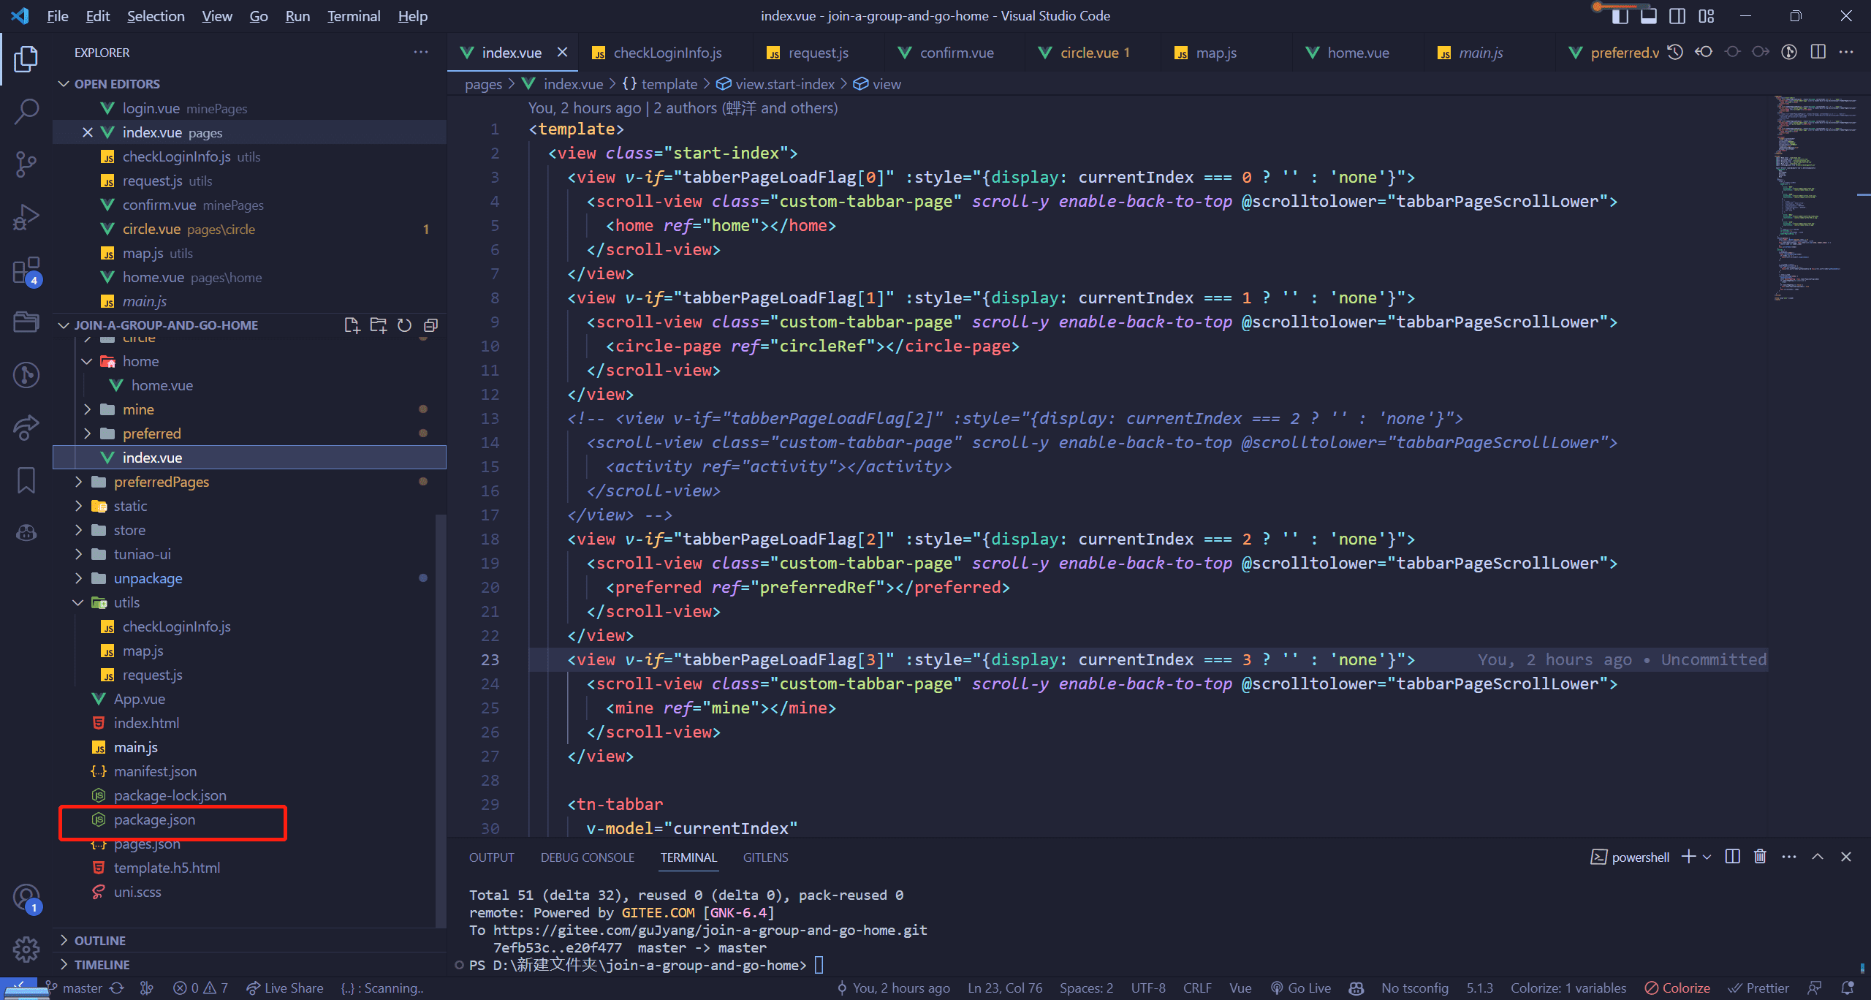Expand the preferred folder

[87, 433]
